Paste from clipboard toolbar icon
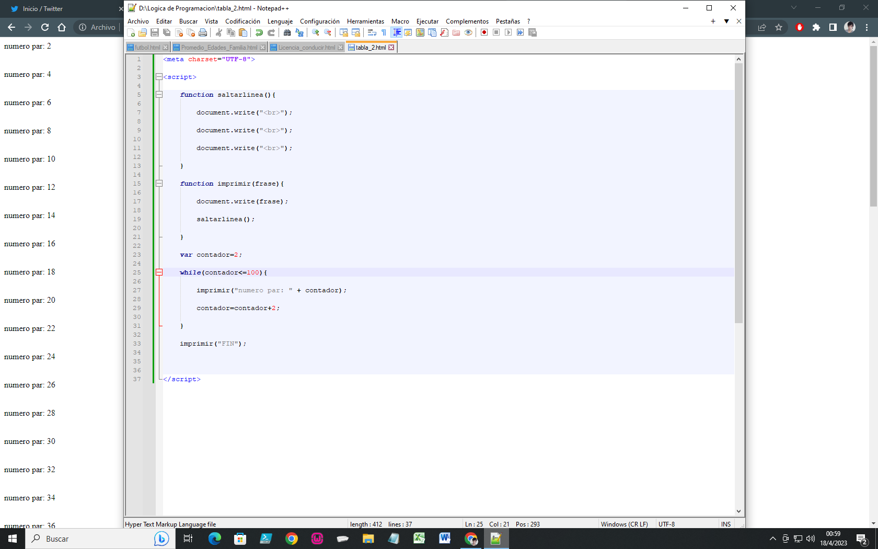Image resolution: width=878 pixels, height=549 pixels. [x=243, y=32]
